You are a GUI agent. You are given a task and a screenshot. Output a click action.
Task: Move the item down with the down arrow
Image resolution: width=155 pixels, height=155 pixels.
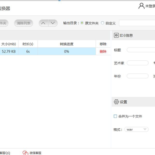coord(53,23)
